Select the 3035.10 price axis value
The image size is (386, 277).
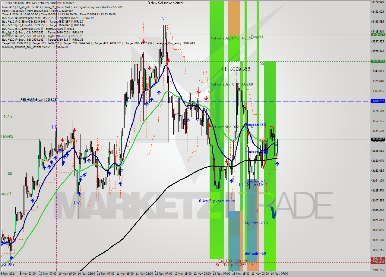378,240
